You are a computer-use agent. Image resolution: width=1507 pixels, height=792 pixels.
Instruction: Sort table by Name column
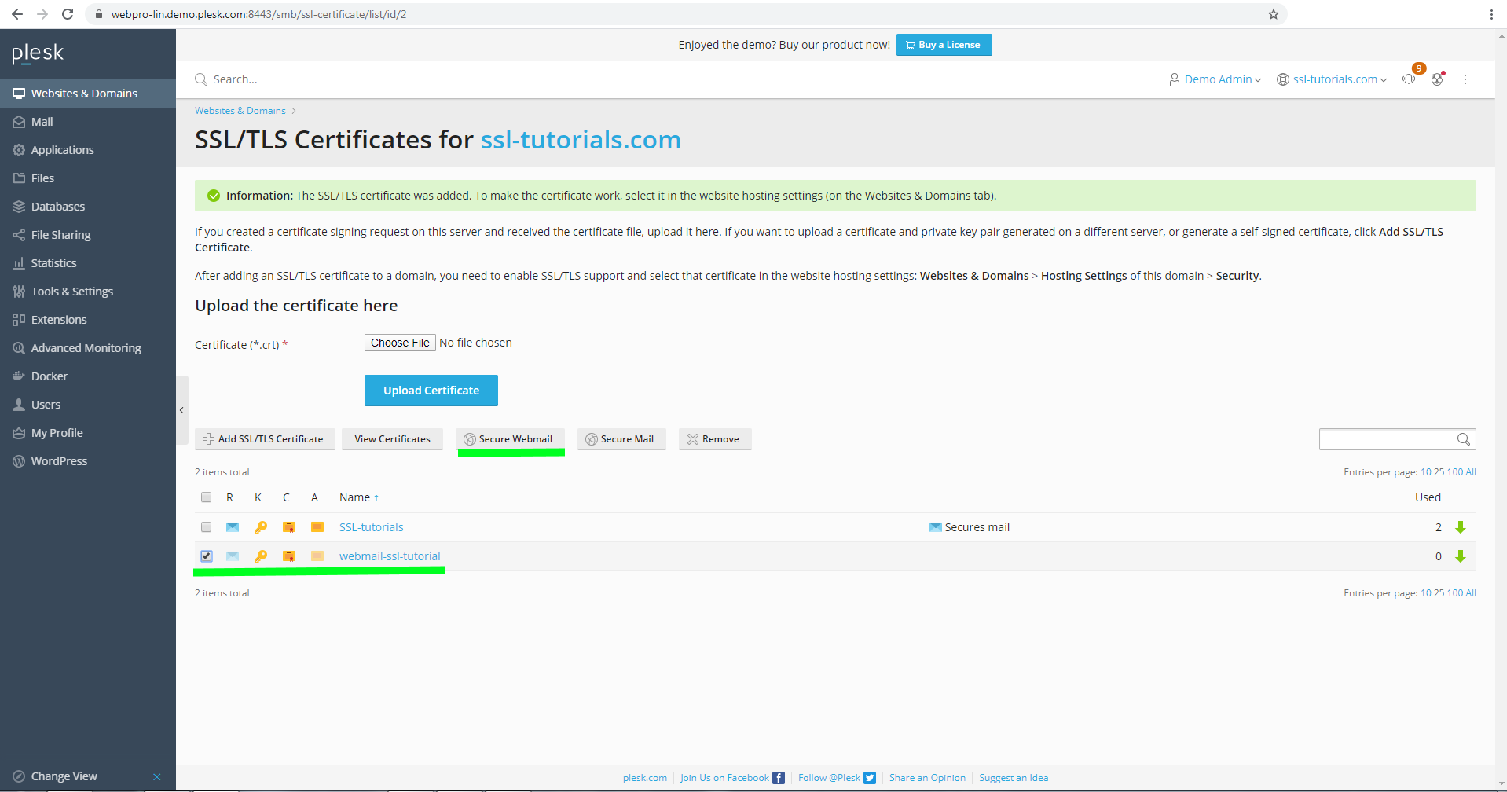[x=359, y=497]
